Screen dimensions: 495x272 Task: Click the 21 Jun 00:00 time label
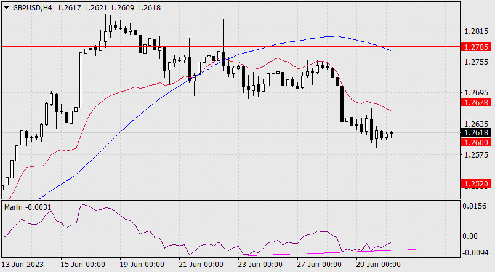(x=200, y=265)
